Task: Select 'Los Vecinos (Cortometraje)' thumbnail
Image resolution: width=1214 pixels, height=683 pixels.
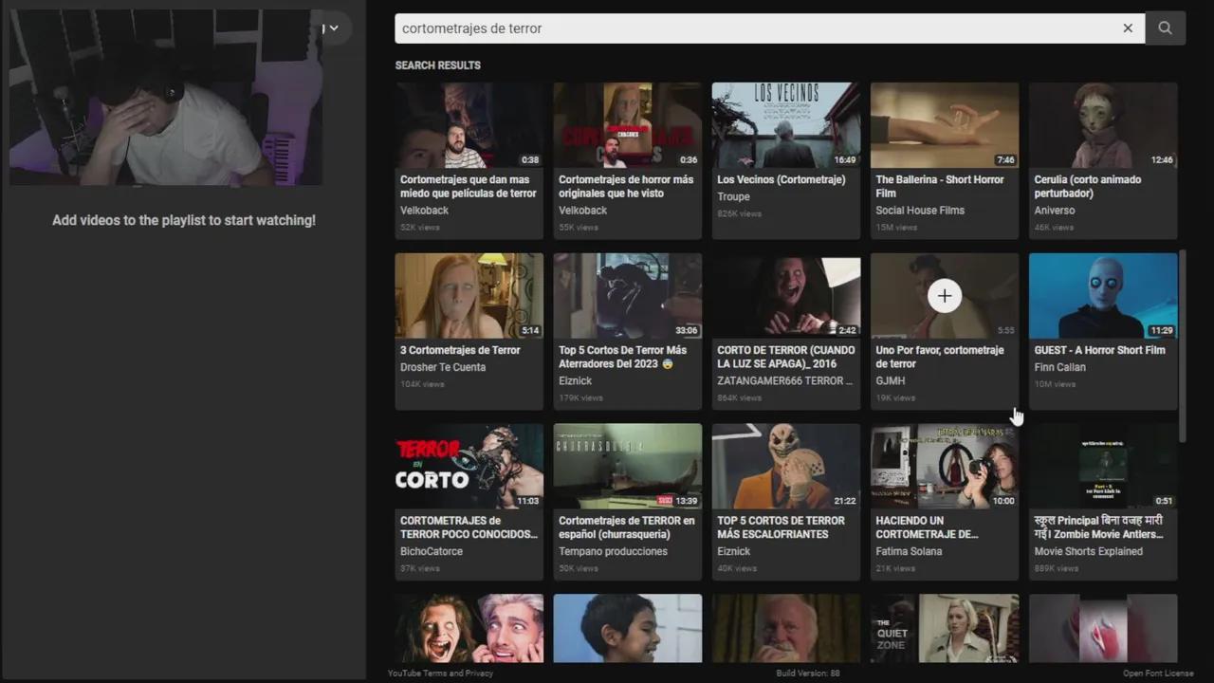Action: click(786, 125)
